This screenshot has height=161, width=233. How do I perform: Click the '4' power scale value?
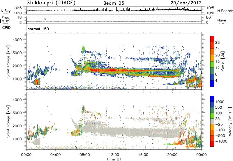[x=216, y=80]
